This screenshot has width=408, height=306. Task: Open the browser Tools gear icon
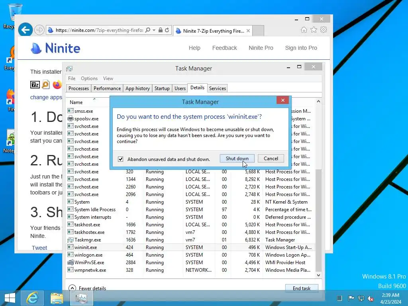324,29
